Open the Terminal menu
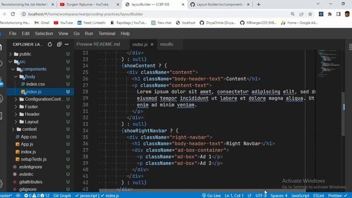 [107, 34]
